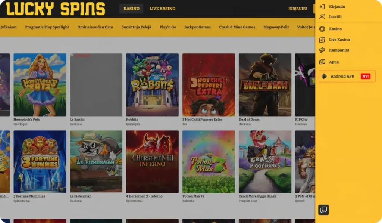
Task: Click the '3 Fortune Mummies' title text
Action: pyautogui.click(x=29, y=196)
